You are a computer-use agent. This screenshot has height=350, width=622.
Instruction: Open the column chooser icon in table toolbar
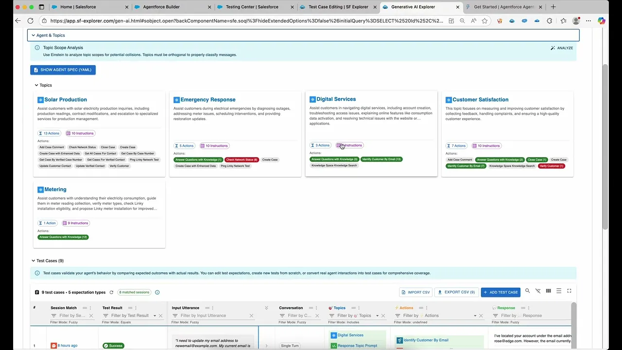coord(548,291)
